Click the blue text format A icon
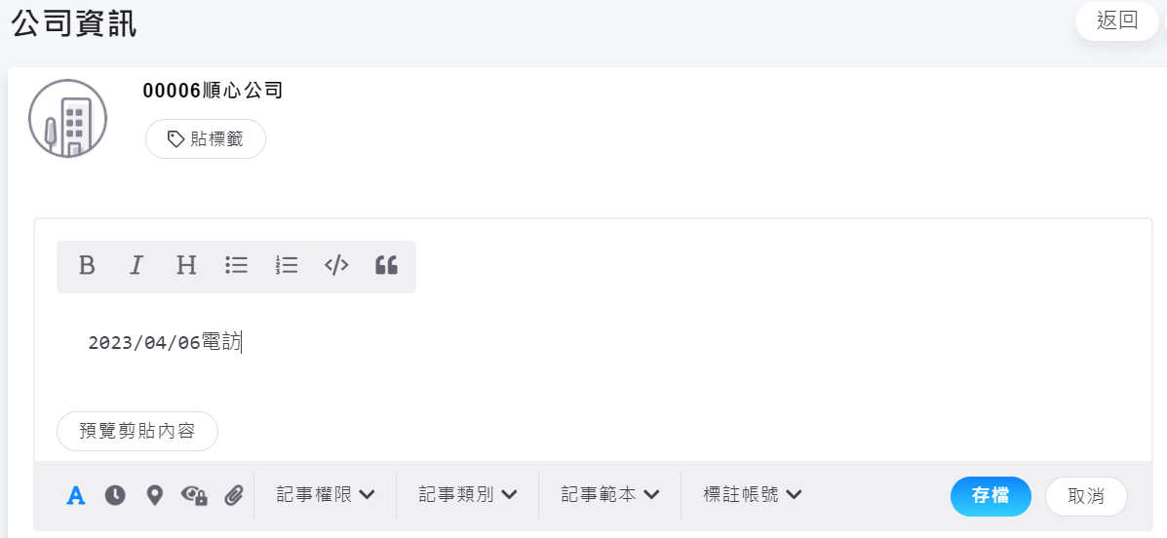Viewport: 1167px width, 538px height. pyautogui.click(x=76, y=495)
